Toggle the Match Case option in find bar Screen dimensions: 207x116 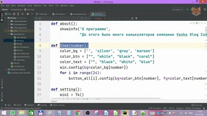pos(82,18)
